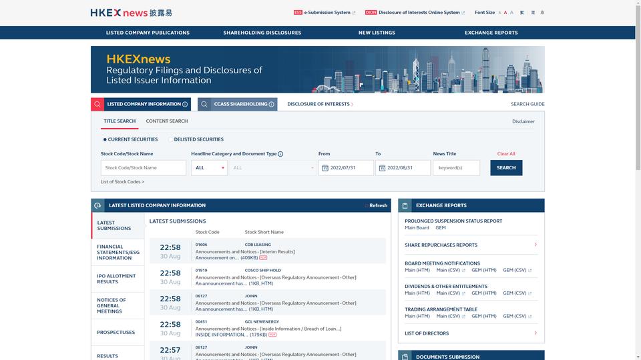Select the large font size A
Viewport: 641px width, 360px height.
tap(511, 13)
